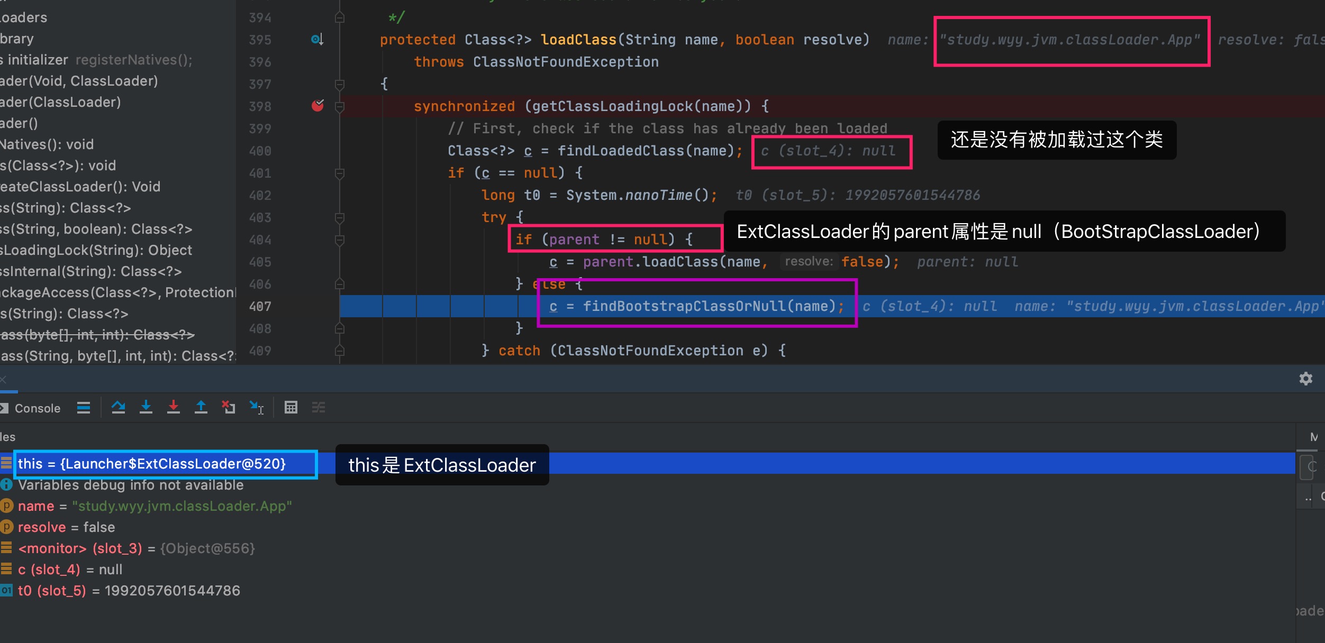Screen dimensions: 1325x643
Task: Toggle the breakpoint on line 398
Action: click(317, 106)
